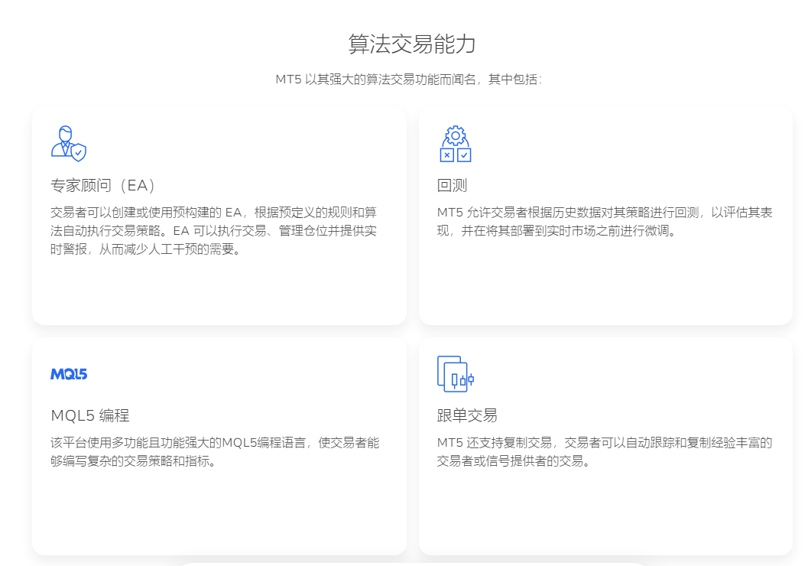Click the 回测 card title
Screen dimensions: 808x566
452,185
